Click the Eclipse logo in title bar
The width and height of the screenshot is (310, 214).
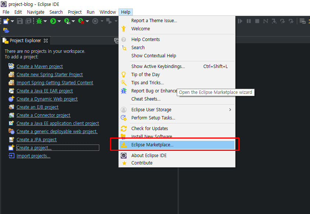(x=4, y=4)
